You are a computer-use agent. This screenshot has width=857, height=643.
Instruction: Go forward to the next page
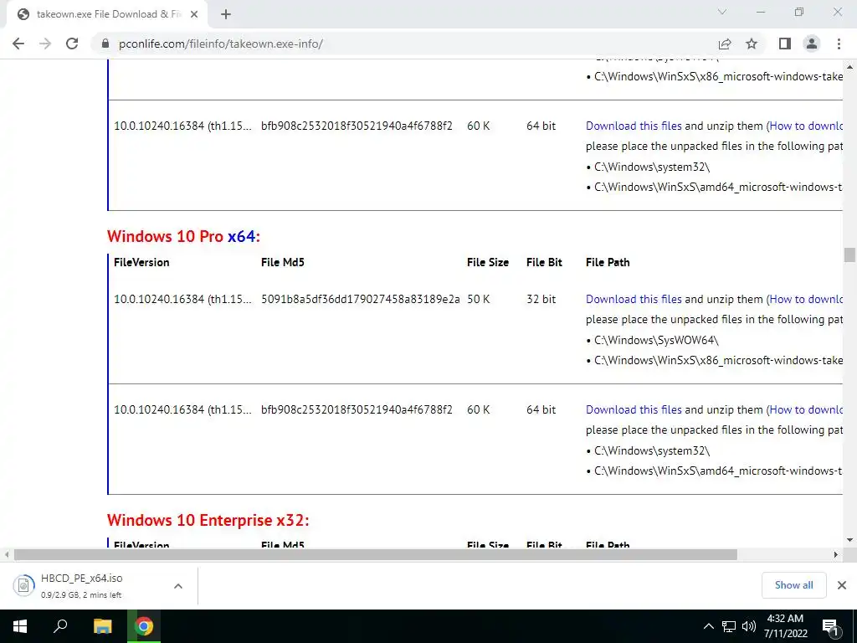pos(45,44)
